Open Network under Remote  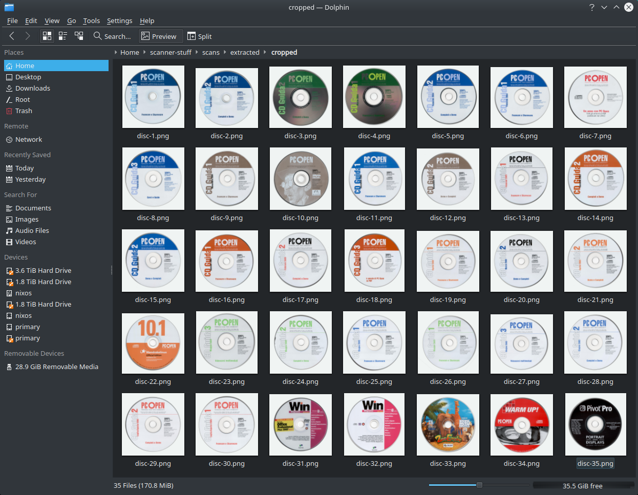click(56, 139)
